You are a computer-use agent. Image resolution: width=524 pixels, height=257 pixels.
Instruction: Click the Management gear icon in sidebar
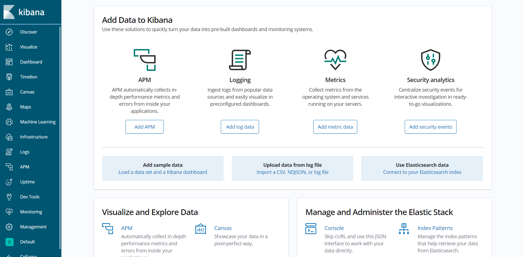click(x=9, y=227)
